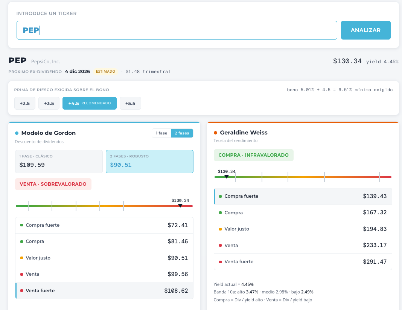Click the blue dot beside Modelo de Gordon
402x310 pixels.
coord(17,133)
